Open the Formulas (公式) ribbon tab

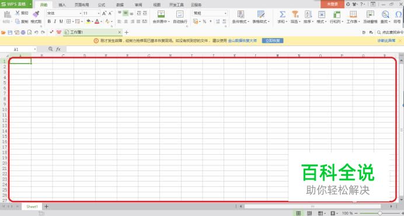(x=102, y=5)
